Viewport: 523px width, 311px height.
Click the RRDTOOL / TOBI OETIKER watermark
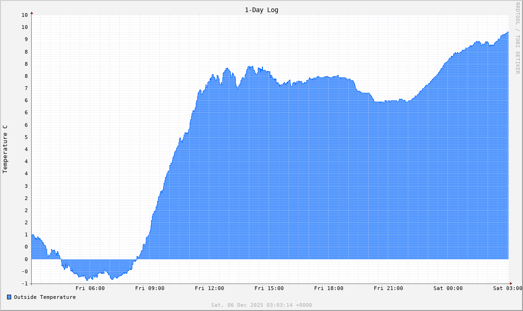517,37
